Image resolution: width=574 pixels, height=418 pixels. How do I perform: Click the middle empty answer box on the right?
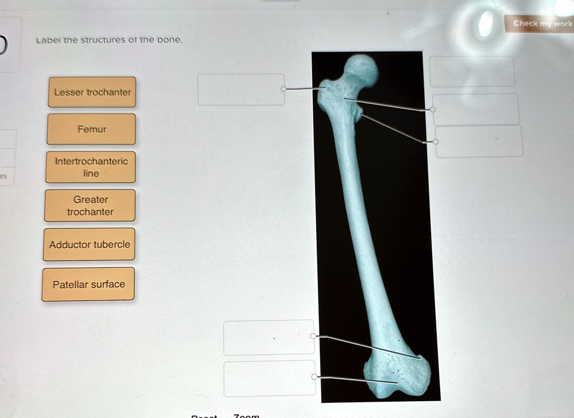pos(474,110)
